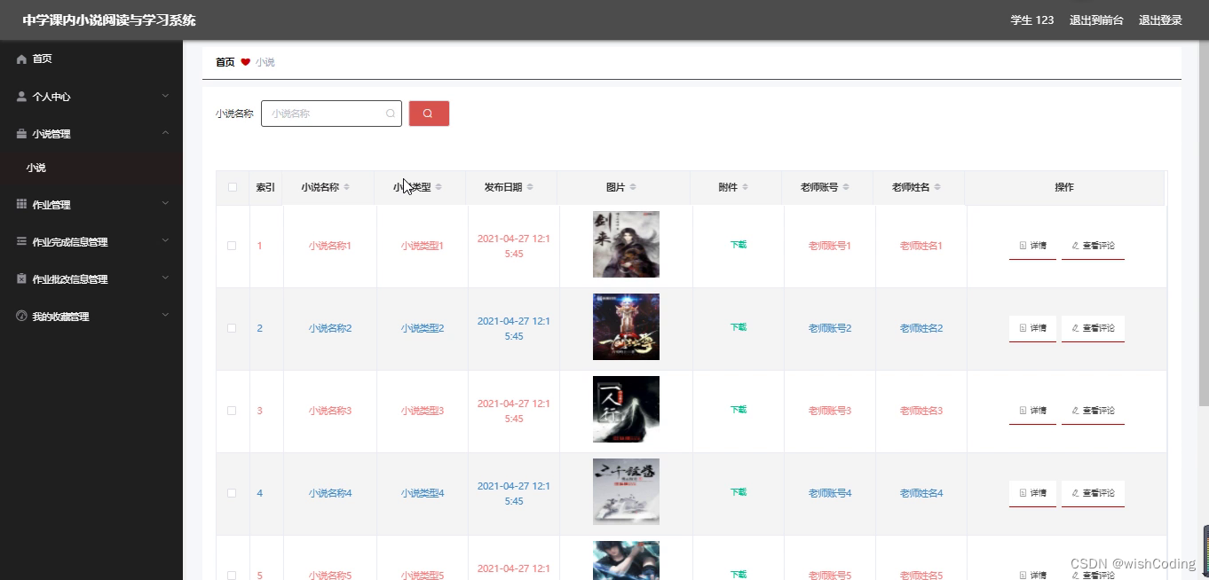Image resolution: width=1209 pixels, height=580 pixels.
Task: Sort by 小说名称 column arrows
Action: pyautogui.click(x=347, y=187)
